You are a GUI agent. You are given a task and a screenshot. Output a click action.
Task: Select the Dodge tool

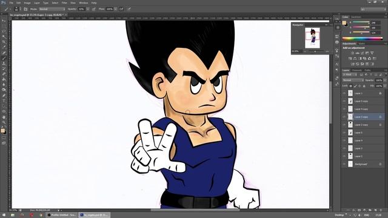tap(4, 90)
